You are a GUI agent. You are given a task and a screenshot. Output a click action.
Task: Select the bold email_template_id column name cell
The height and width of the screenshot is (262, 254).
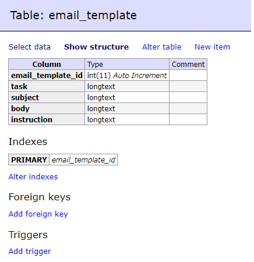(x=47, y=75)
